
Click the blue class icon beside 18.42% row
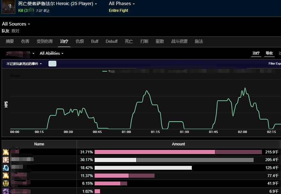[x=6, y=168]
